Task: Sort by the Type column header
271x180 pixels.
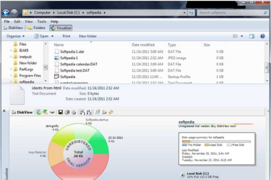Action: [x=172, y=45]
